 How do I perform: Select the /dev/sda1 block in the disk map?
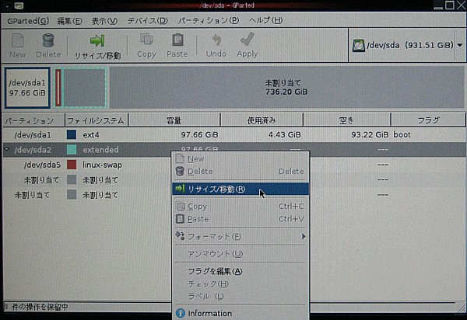27,88
